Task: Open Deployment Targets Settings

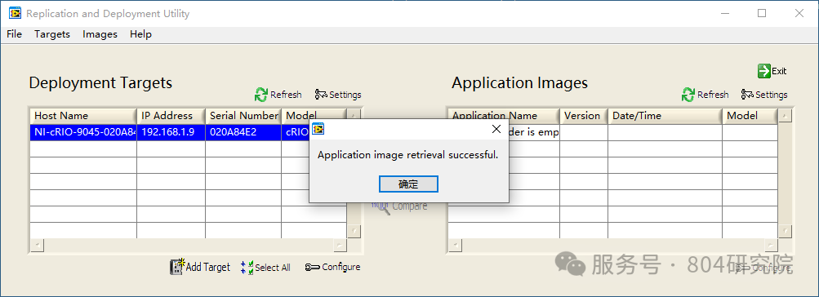Action: 338,95
